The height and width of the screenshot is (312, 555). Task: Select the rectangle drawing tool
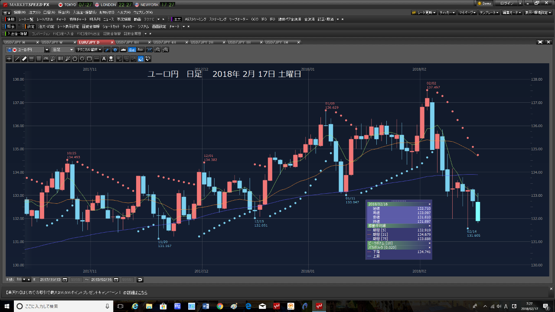click(x=89, y=58)
